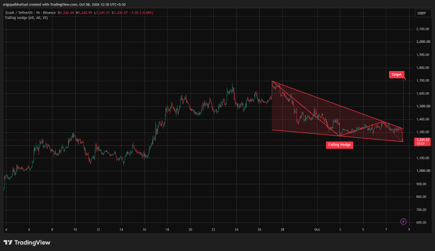Click the 1,500.00 price axis label
Screen dimensions: 435x251
pos(423,106)
